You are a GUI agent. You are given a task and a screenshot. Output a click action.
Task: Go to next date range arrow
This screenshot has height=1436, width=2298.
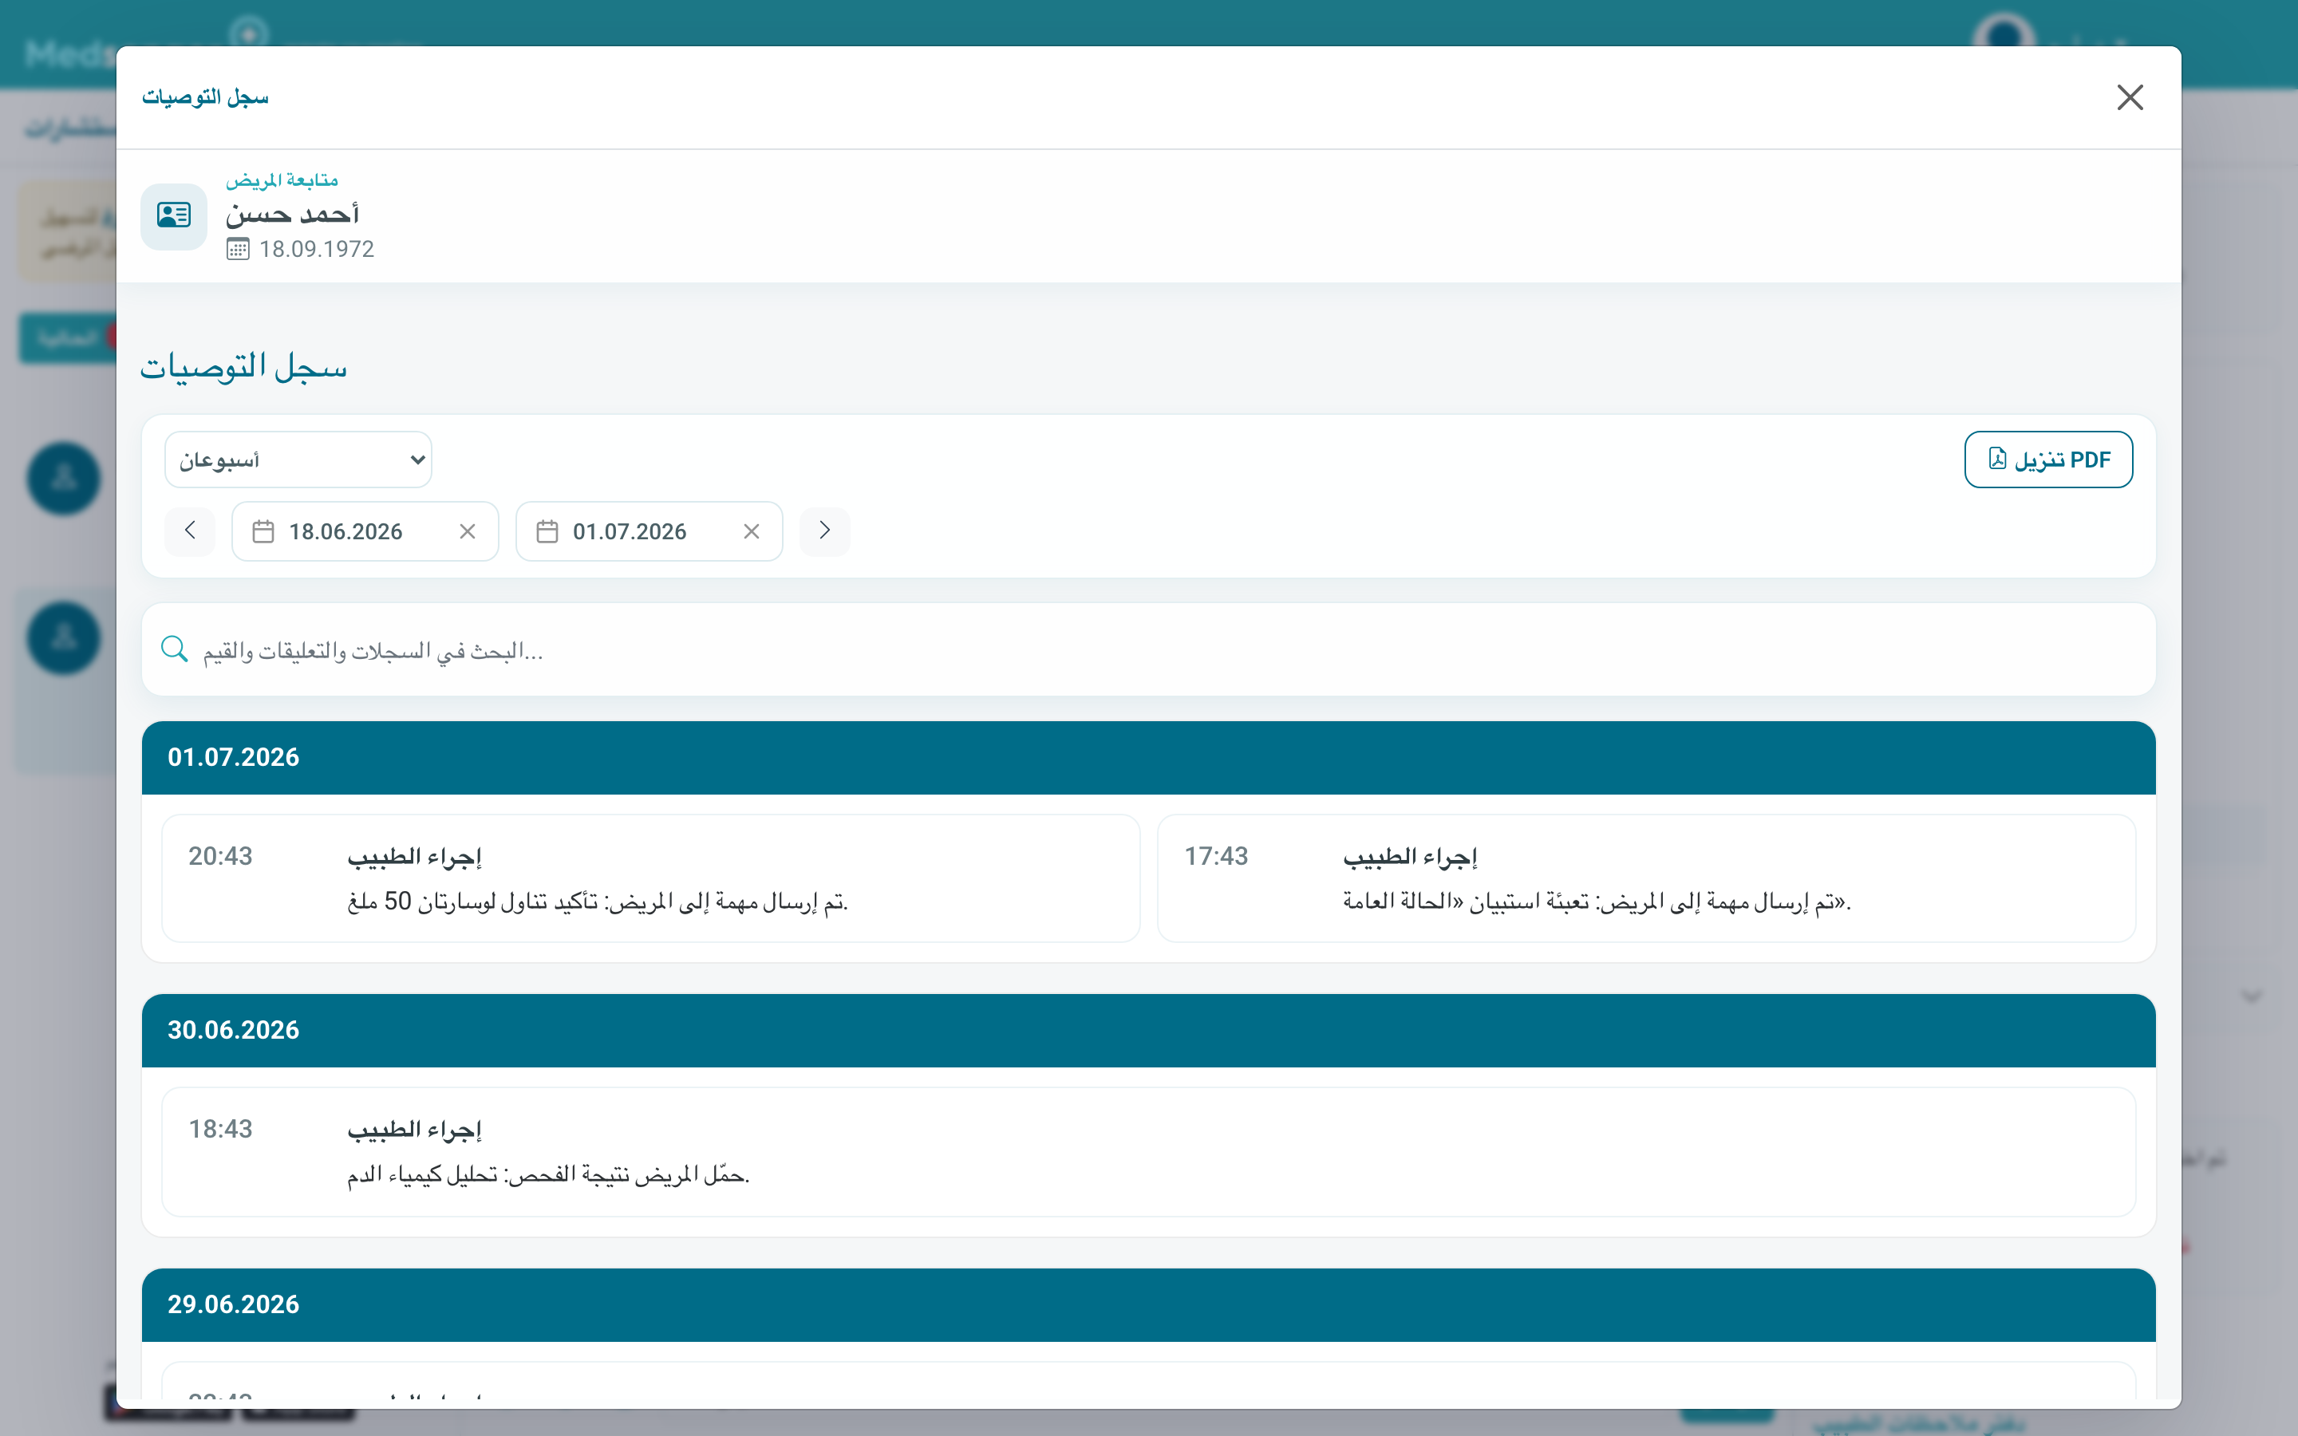click(x=824, y=531)
